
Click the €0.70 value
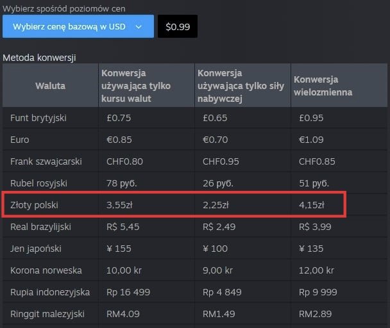(215, 140)
